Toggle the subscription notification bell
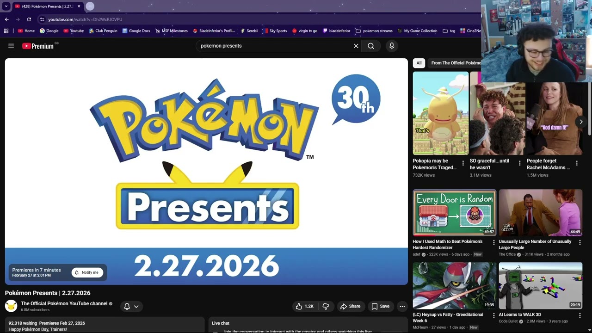Screen dimensions: 592x333 (127, 306)
